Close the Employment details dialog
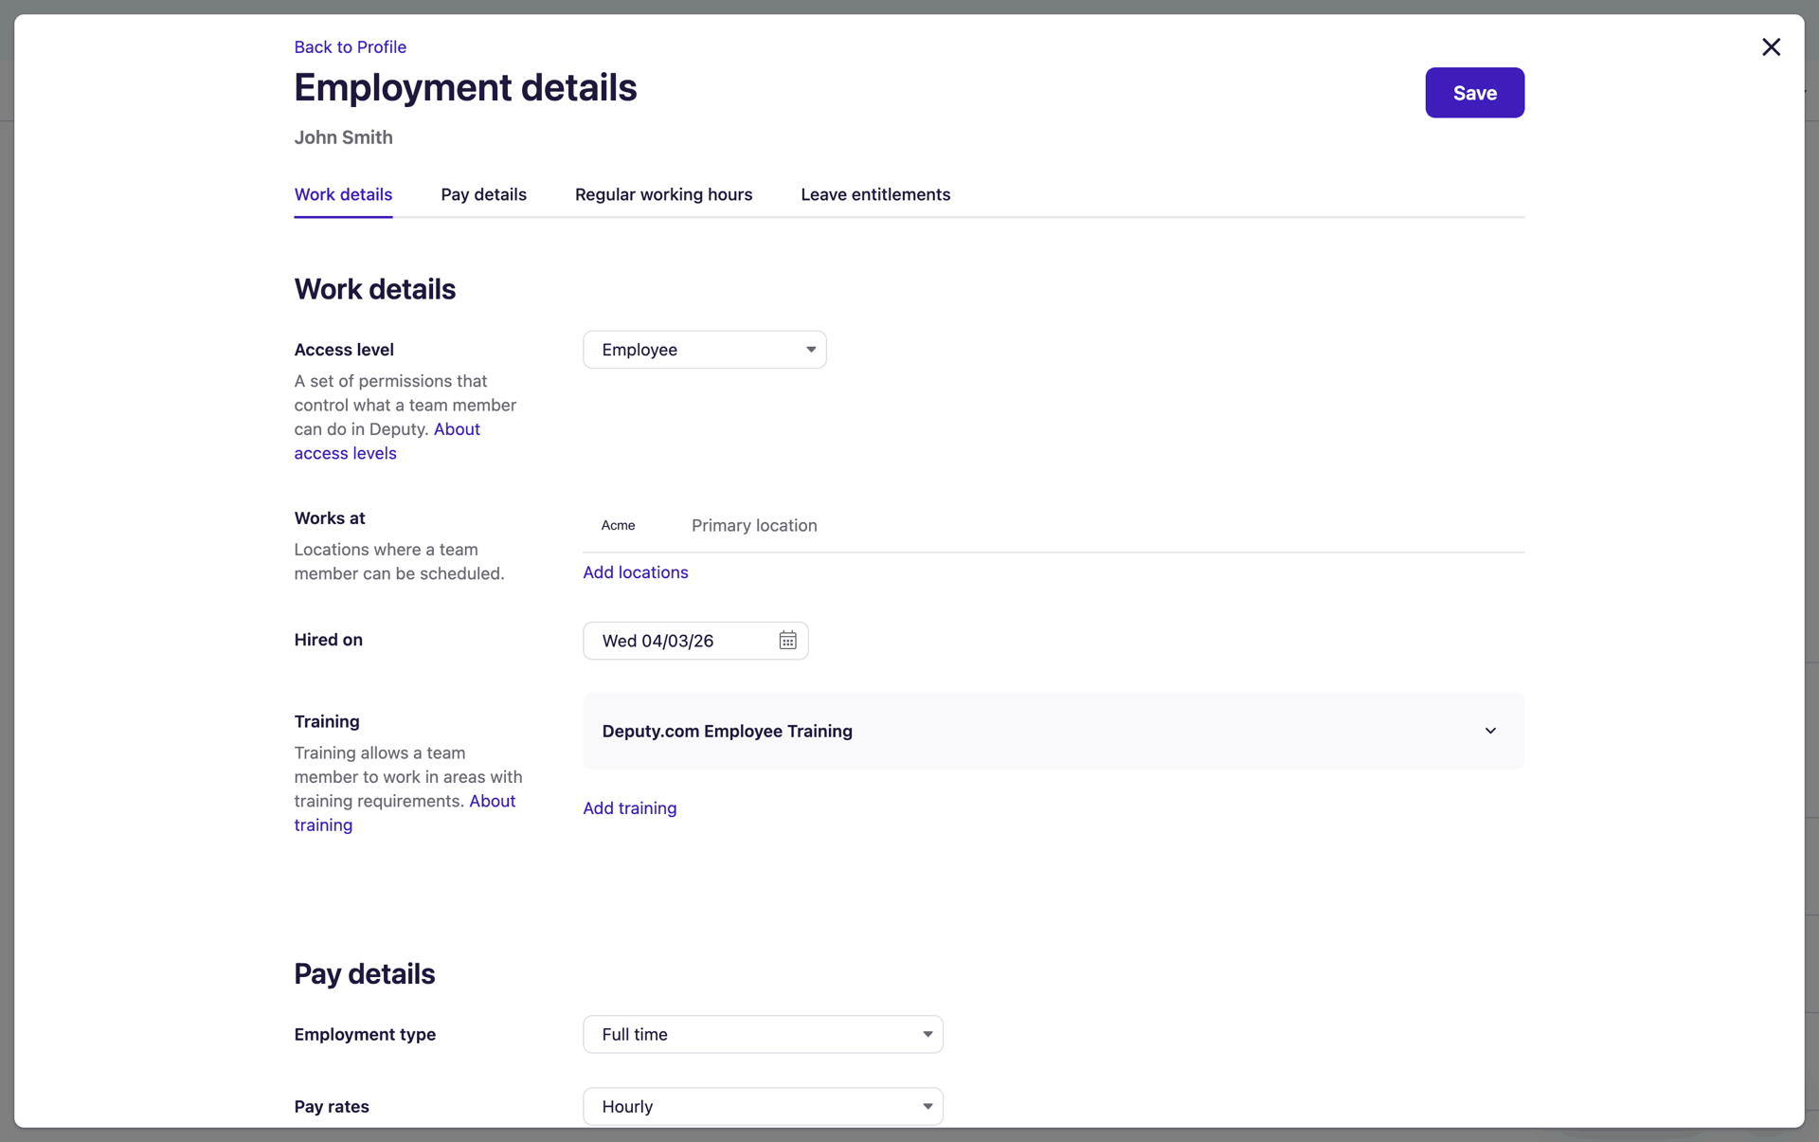Image resolution: width=1819 pixels, height=1142 pixels. pyautogui.click(x=1771, y=47)
